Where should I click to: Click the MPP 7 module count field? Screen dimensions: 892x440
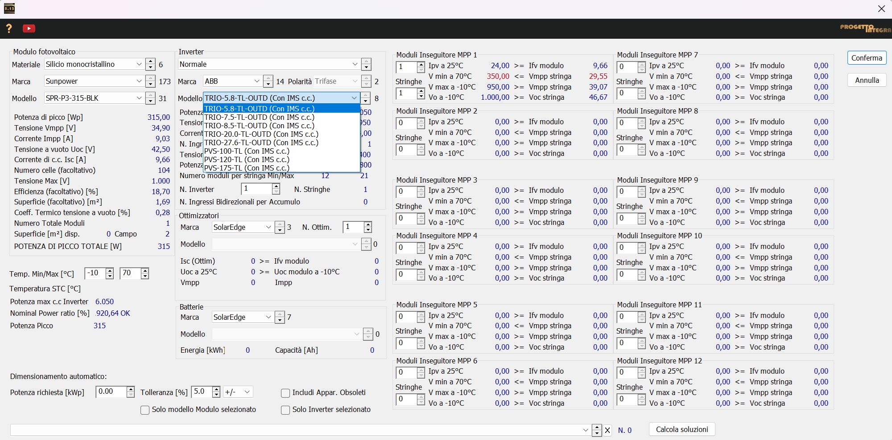pos(628,67)
